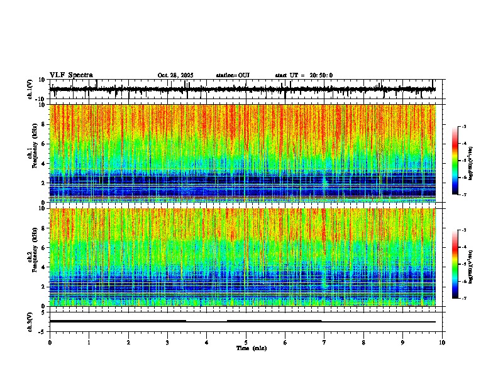Screen dimensions: 498x384
Task: Click the "ch.3(V)" axis label
Action: click(30, 322)
